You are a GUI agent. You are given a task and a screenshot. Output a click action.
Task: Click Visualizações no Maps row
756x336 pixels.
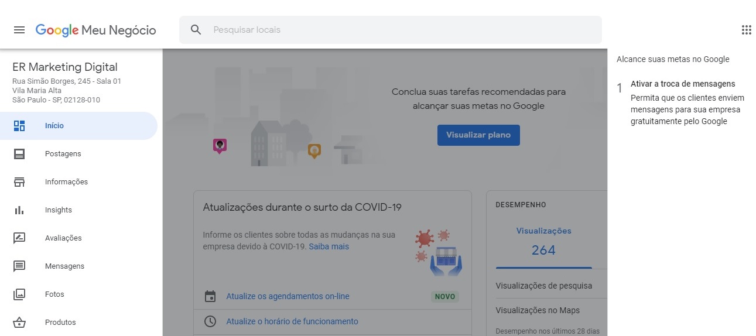tap(538, 310)
